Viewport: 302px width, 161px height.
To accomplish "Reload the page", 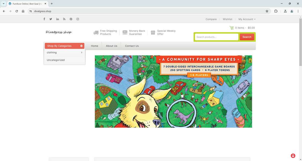I will point(17,11).
